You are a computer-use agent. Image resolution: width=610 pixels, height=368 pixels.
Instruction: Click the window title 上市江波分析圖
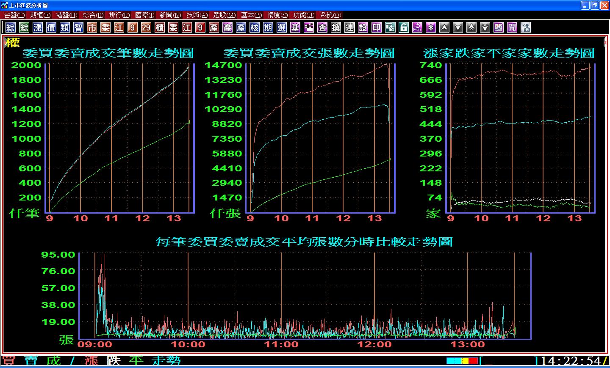coord(29,5)
